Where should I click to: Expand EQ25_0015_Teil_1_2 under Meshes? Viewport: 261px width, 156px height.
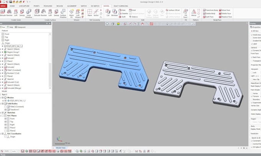[x=3, y=101]
